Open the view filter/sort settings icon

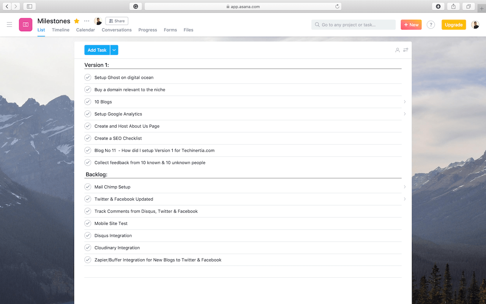(x=406, y=50)
